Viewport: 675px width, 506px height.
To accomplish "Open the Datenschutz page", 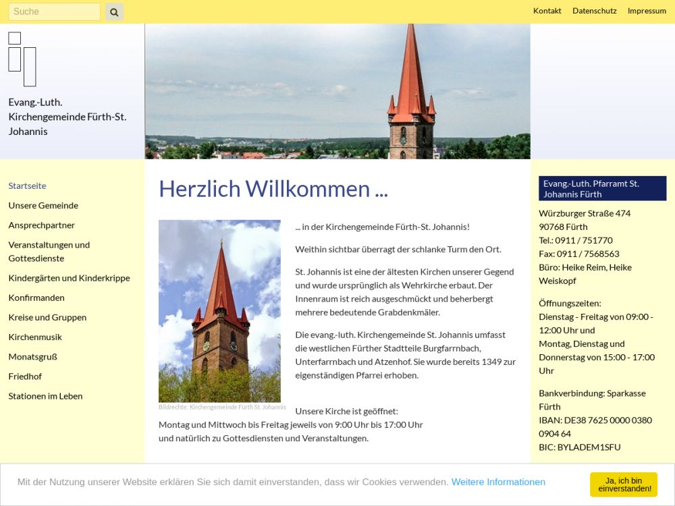I will coord(594,11).
